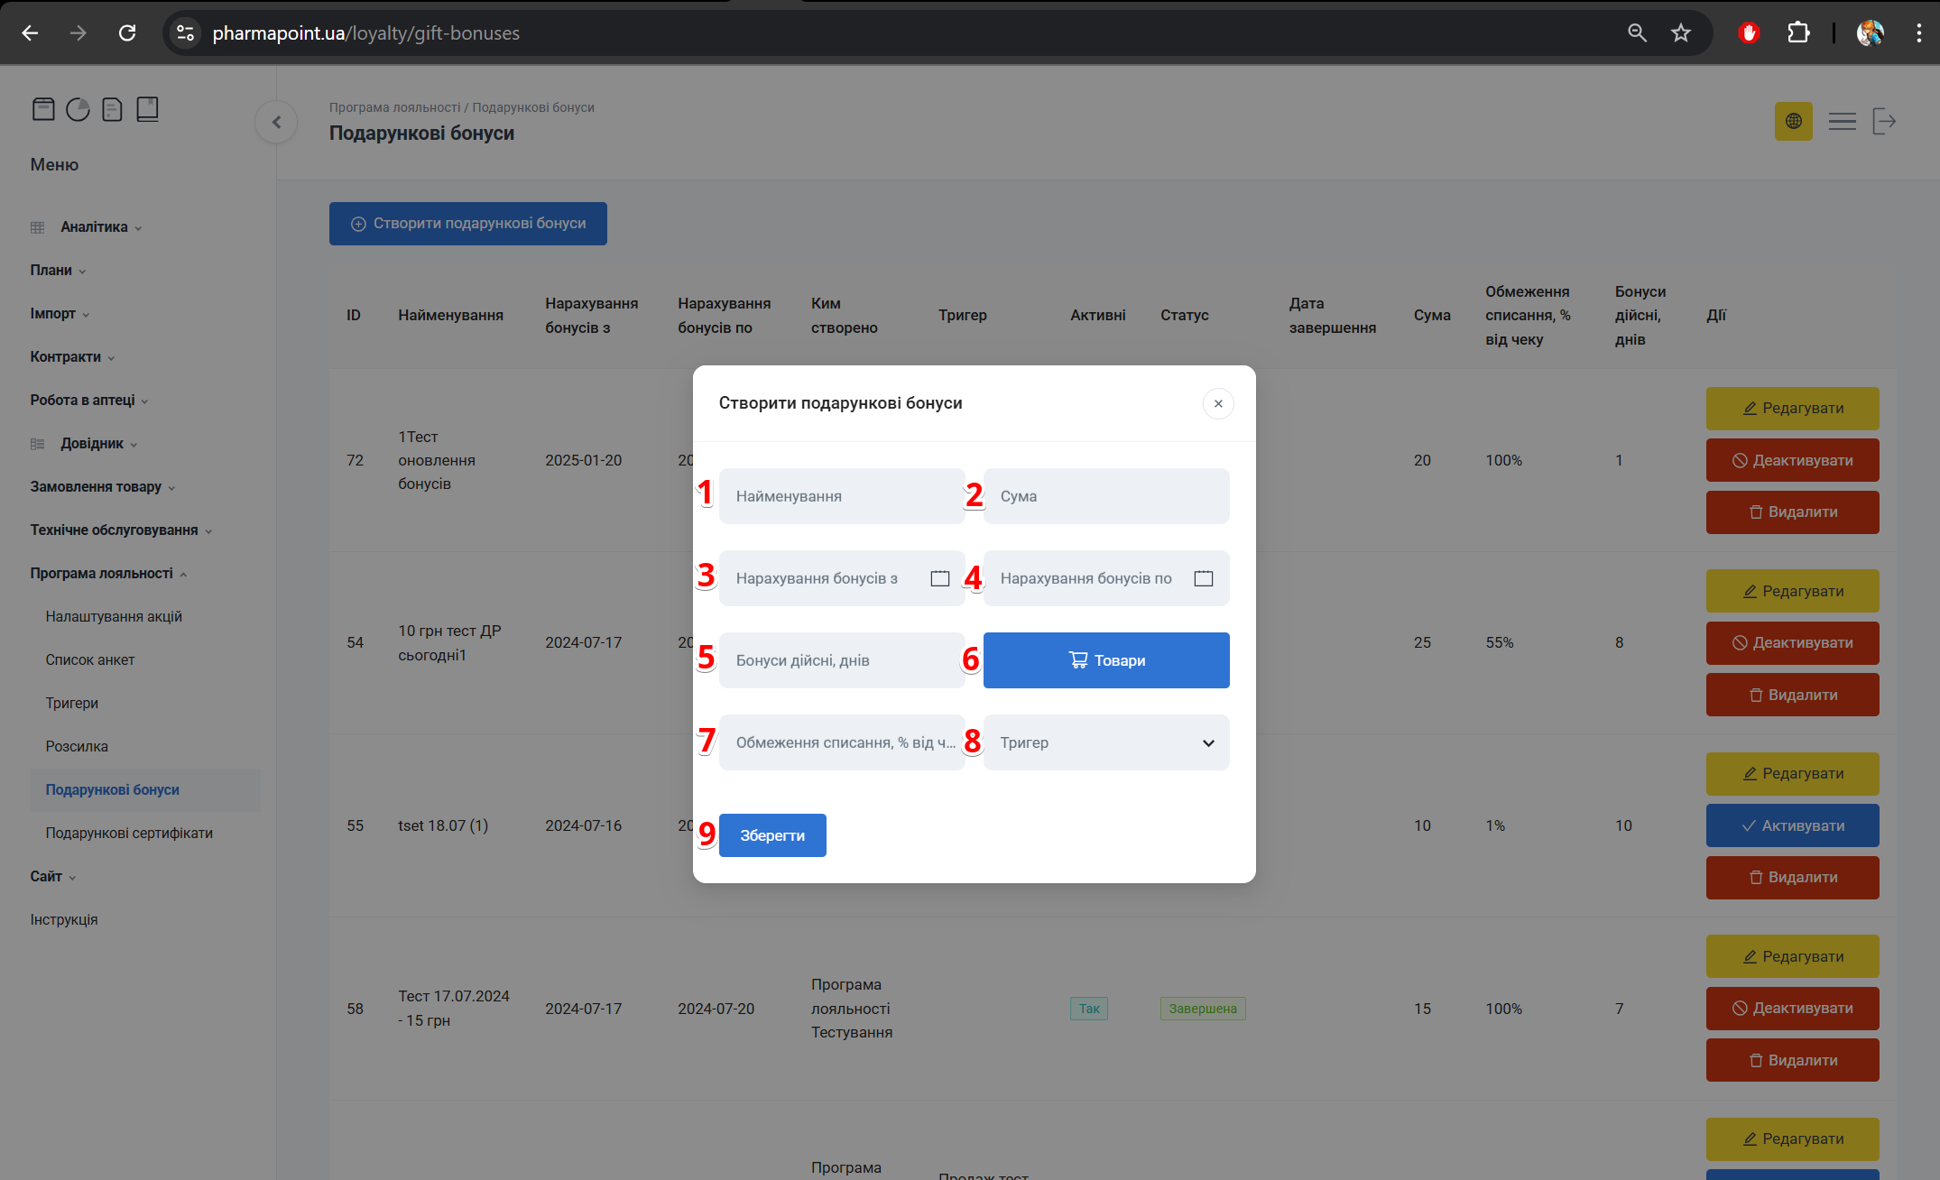This screenshot has height=1180, width=1940.
Task: Click the book icon above the menu
Action: pyautogui.click(x=147, y=109)
